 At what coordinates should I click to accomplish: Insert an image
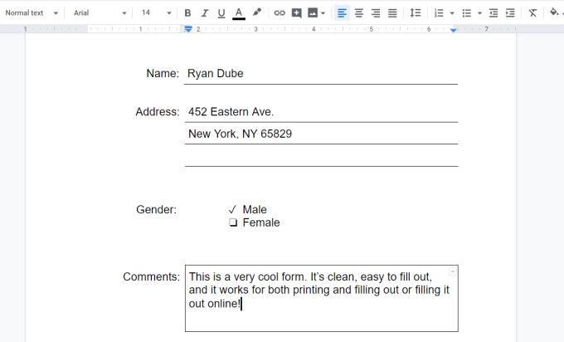pyautogui.click(x=313, y=13)
